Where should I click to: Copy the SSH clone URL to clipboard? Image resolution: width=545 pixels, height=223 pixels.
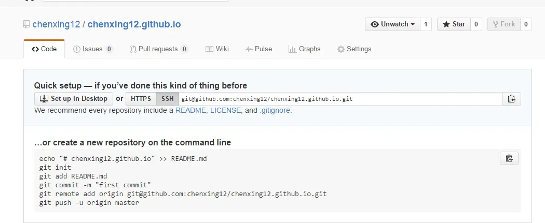click(511, 99)
